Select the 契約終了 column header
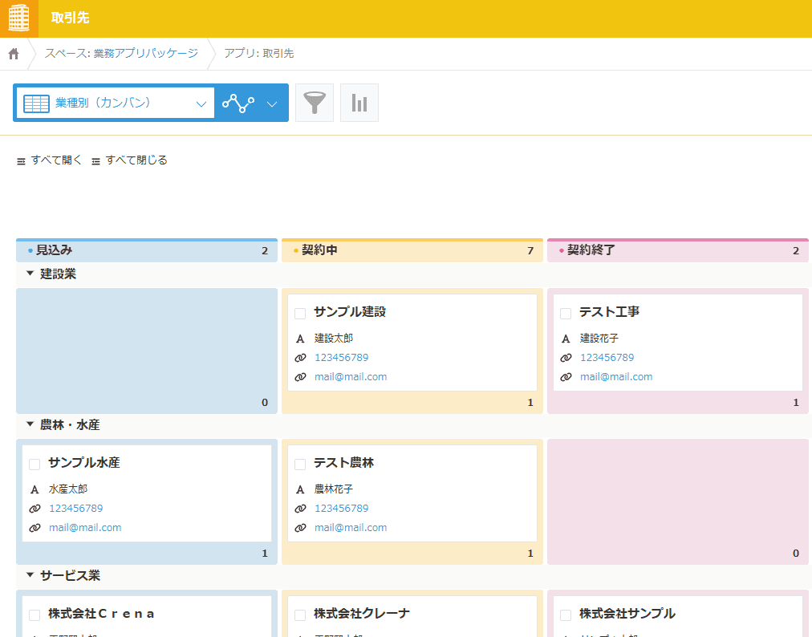 [x=678, y=250]
